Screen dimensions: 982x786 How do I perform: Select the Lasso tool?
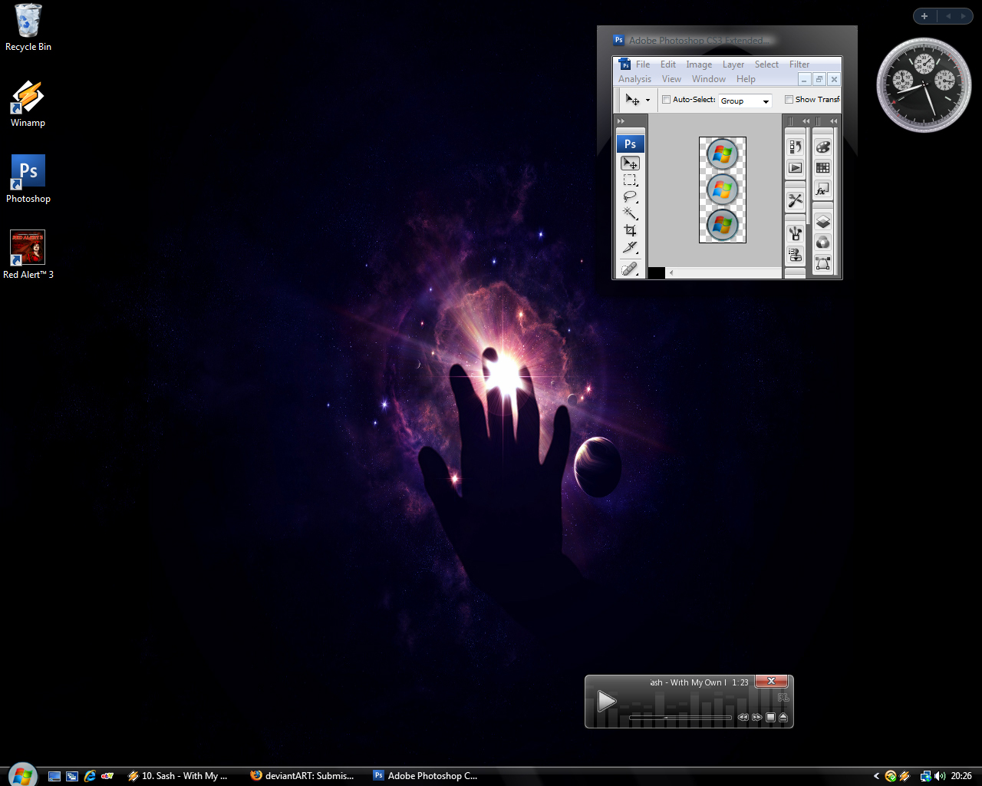(x=630, y=197)
